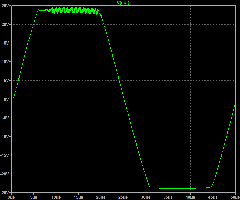Click the -25V vertical axis label

pyautogui.click(x=5, y=193)
